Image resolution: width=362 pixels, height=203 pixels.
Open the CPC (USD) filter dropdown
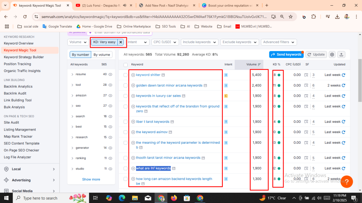click(x=165, y=42)
